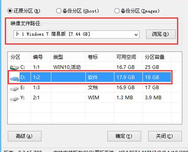Click the 17.9 GB free space value

point(126,77)
